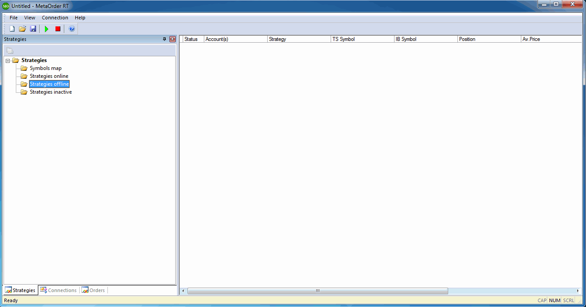Viewport: 586px width, 307px height.
Task: Click the Ready status text
Action: point(11,300)
